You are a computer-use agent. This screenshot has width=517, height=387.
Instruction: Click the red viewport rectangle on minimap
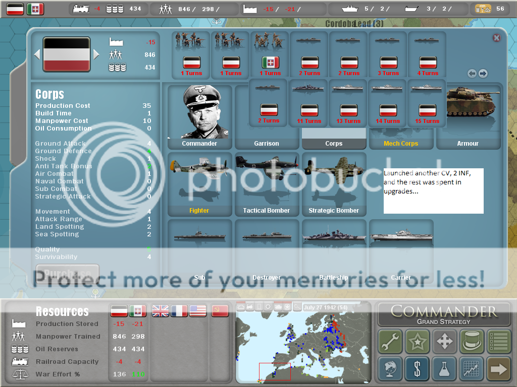[275, 371]
